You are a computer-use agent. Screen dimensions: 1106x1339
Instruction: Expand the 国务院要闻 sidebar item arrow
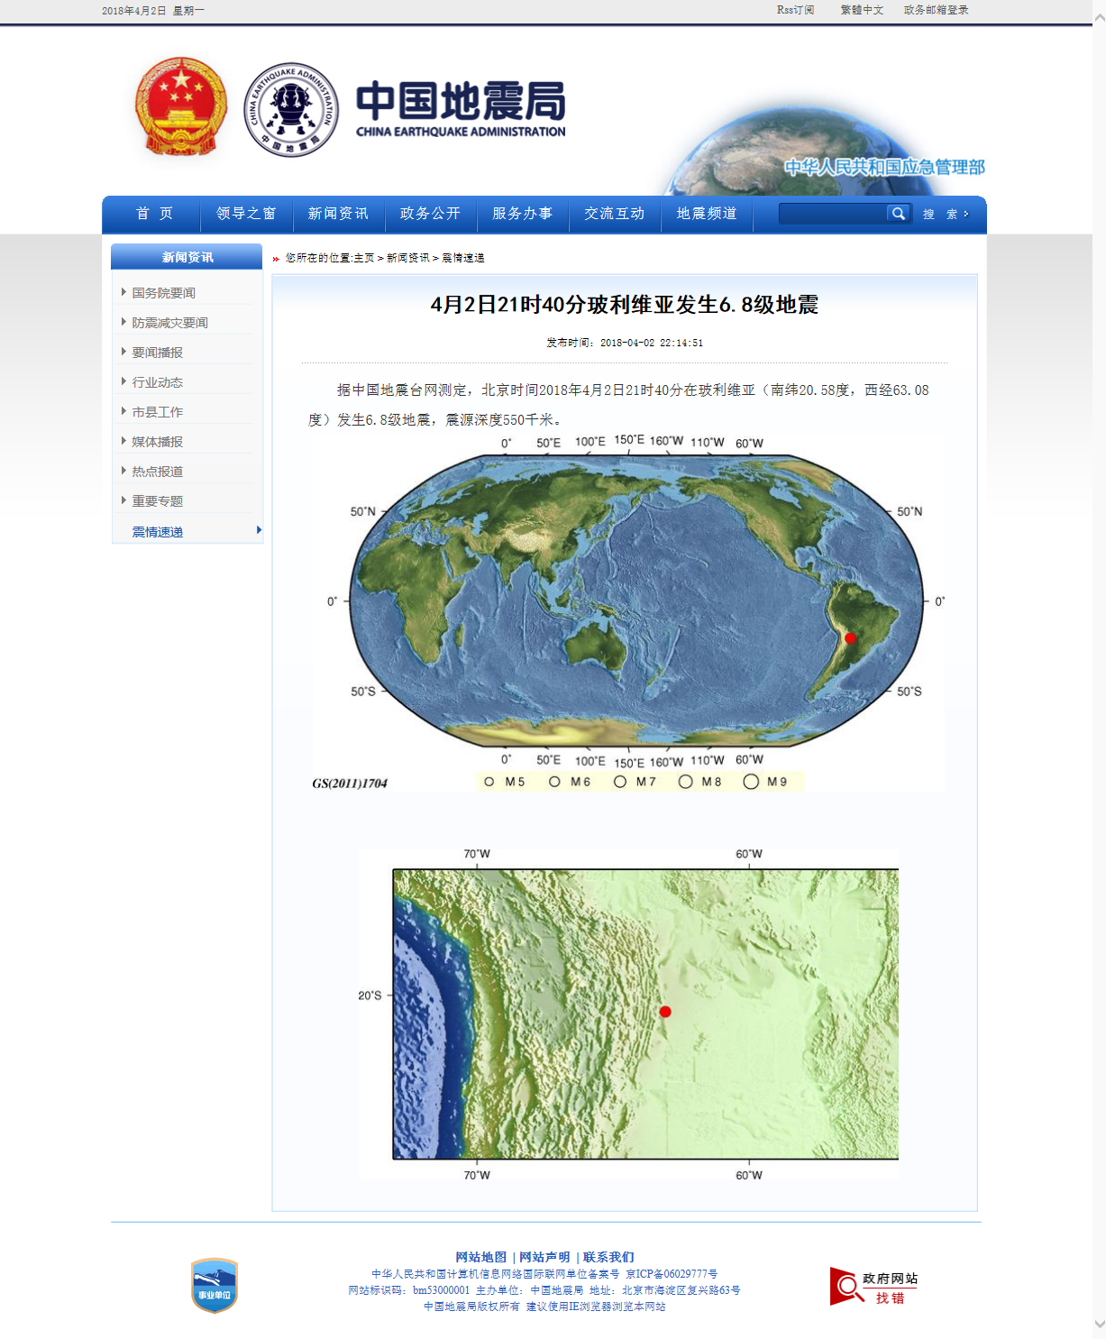[x=123, y=292]
